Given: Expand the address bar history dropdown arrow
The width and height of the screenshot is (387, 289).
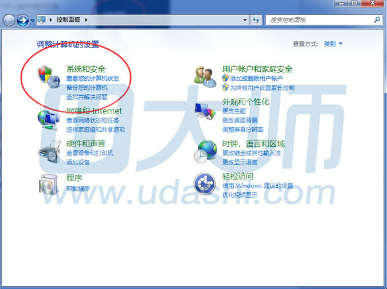Looking at the screenshot, I should (x=244, y=20).
